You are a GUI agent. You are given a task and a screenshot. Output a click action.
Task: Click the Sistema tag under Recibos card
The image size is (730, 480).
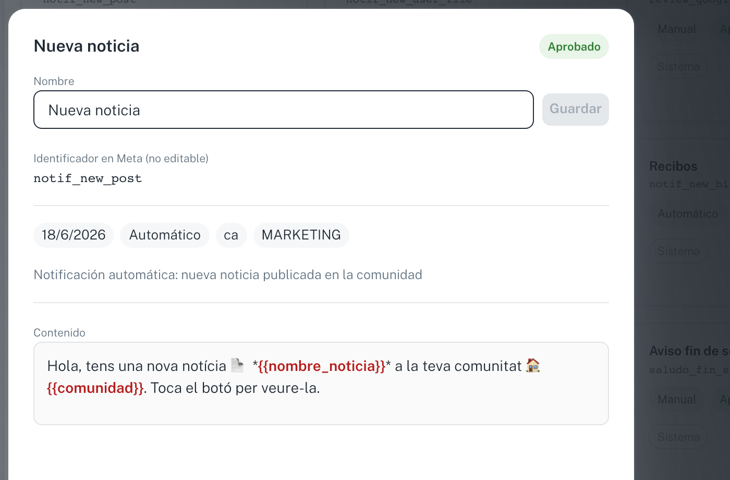click(x=678, y=251)
